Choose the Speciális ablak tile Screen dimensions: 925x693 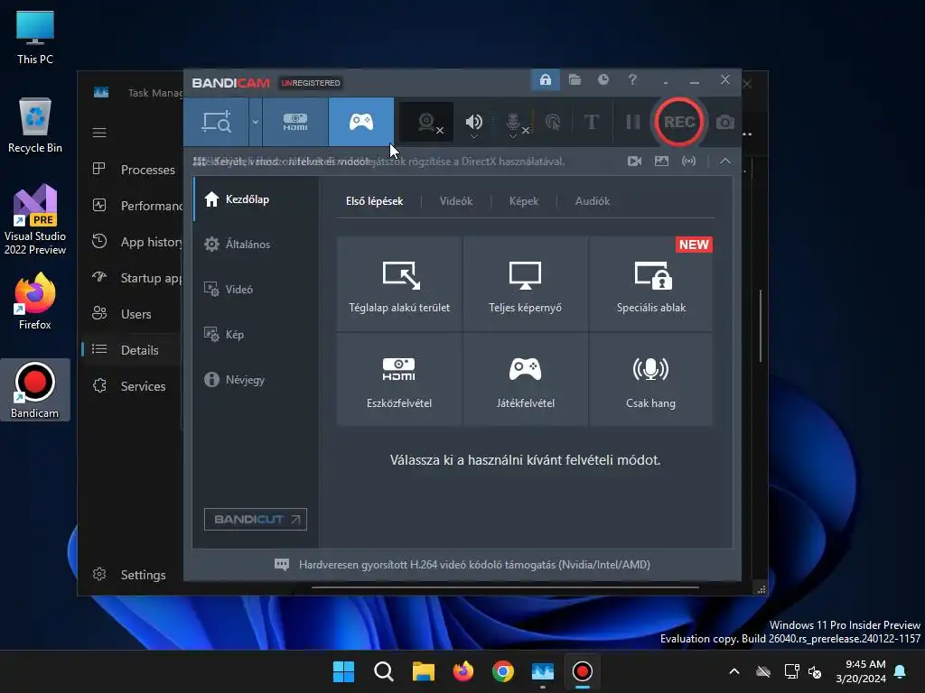[650, 284]
